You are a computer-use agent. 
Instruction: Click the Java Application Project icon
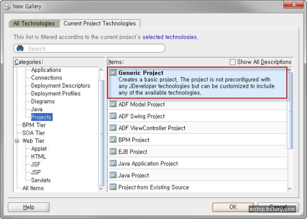(113, 163)
